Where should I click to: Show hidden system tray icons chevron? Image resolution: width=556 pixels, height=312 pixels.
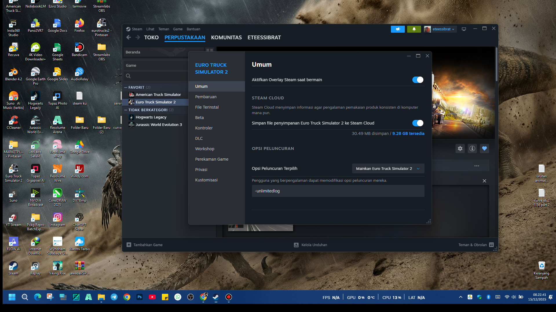pos(461,297)
